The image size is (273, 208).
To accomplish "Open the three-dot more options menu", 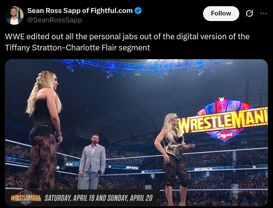I will [x=264, y=13].
